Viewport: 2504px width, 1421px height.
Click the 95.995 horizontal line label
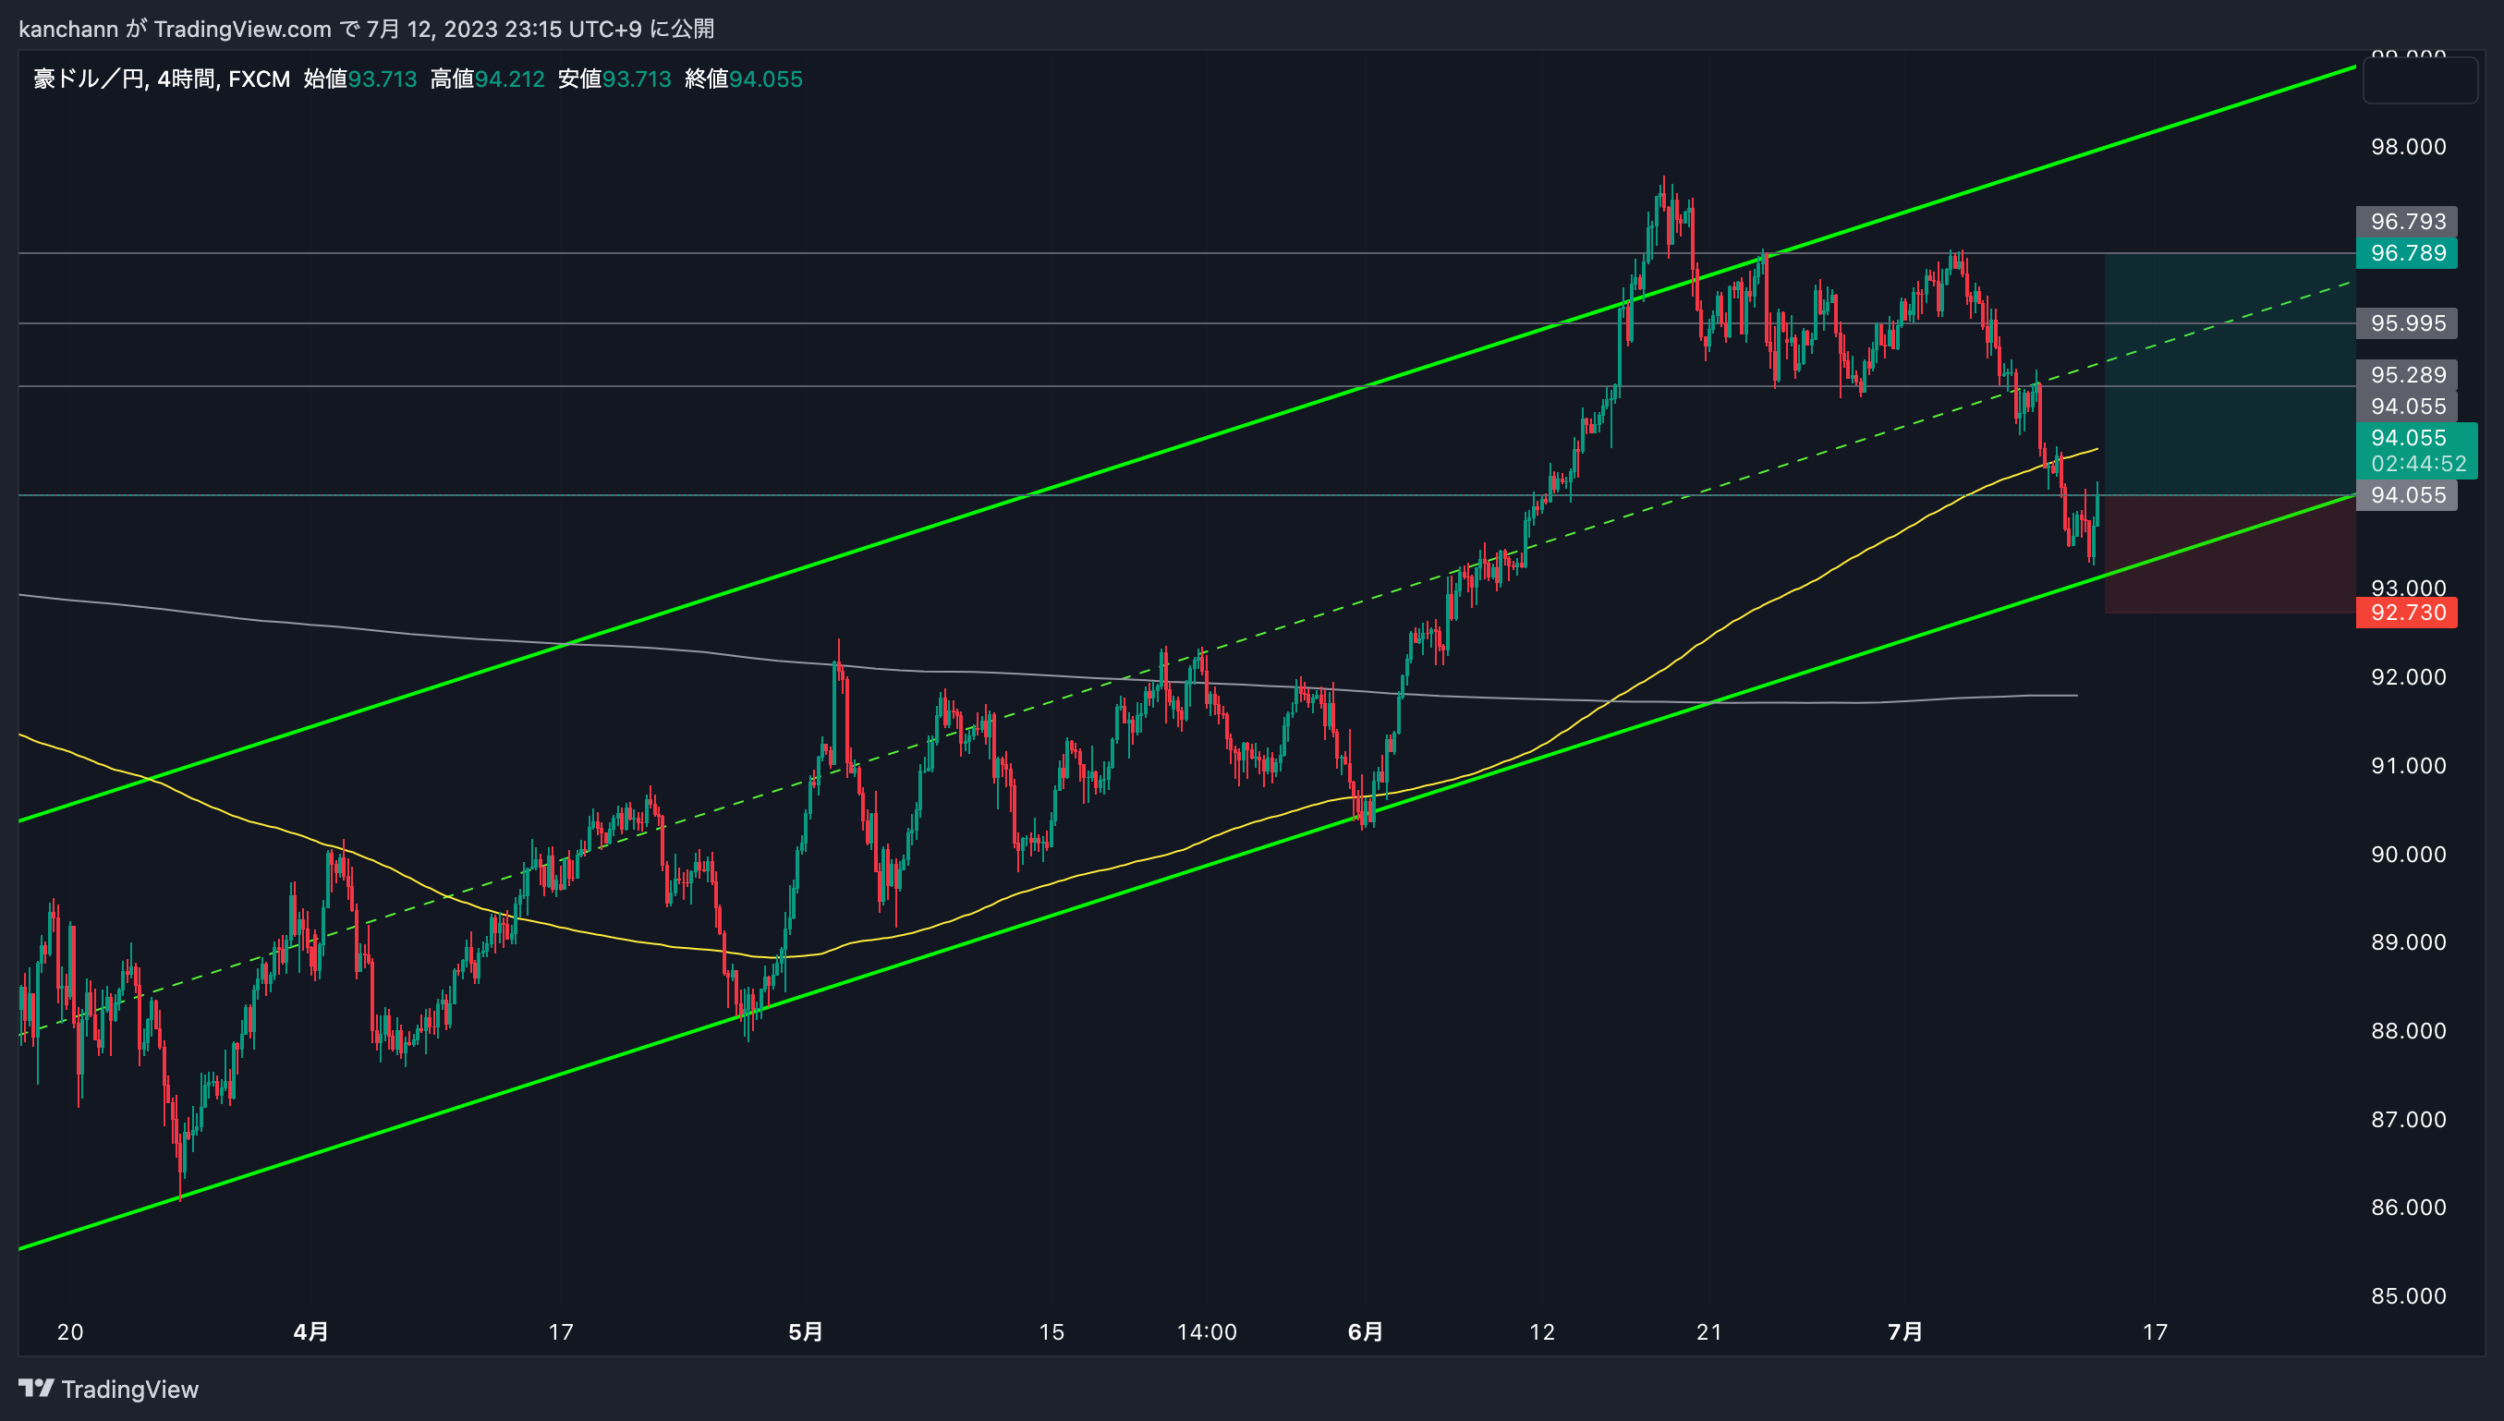[x=2406, y=323]
